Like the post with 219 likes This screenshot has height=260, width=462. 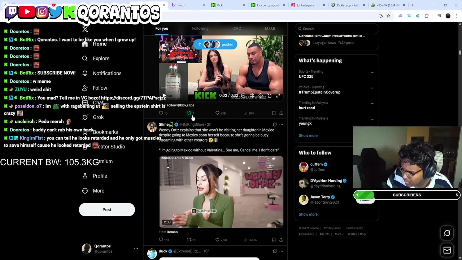(x=220, y=113)
